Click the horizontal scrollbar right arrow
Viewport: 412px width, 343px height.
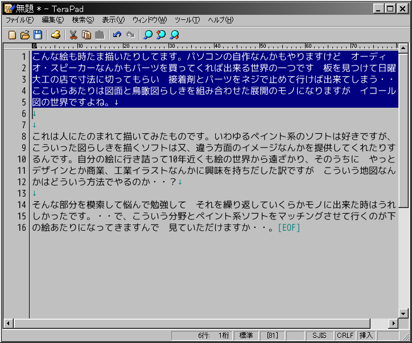pos(393,323)
